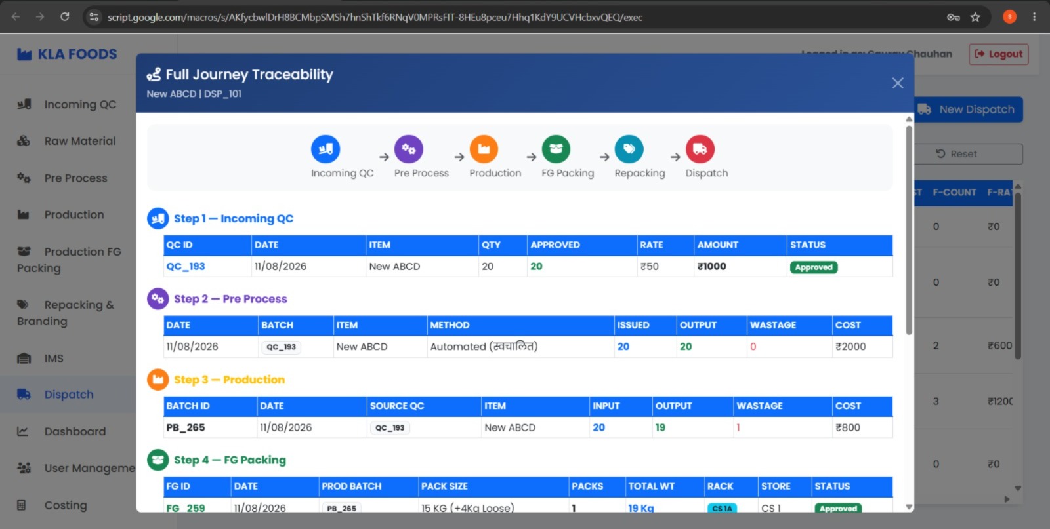
Task: Open the Dashboard menu item
Action: click(75, 431)
